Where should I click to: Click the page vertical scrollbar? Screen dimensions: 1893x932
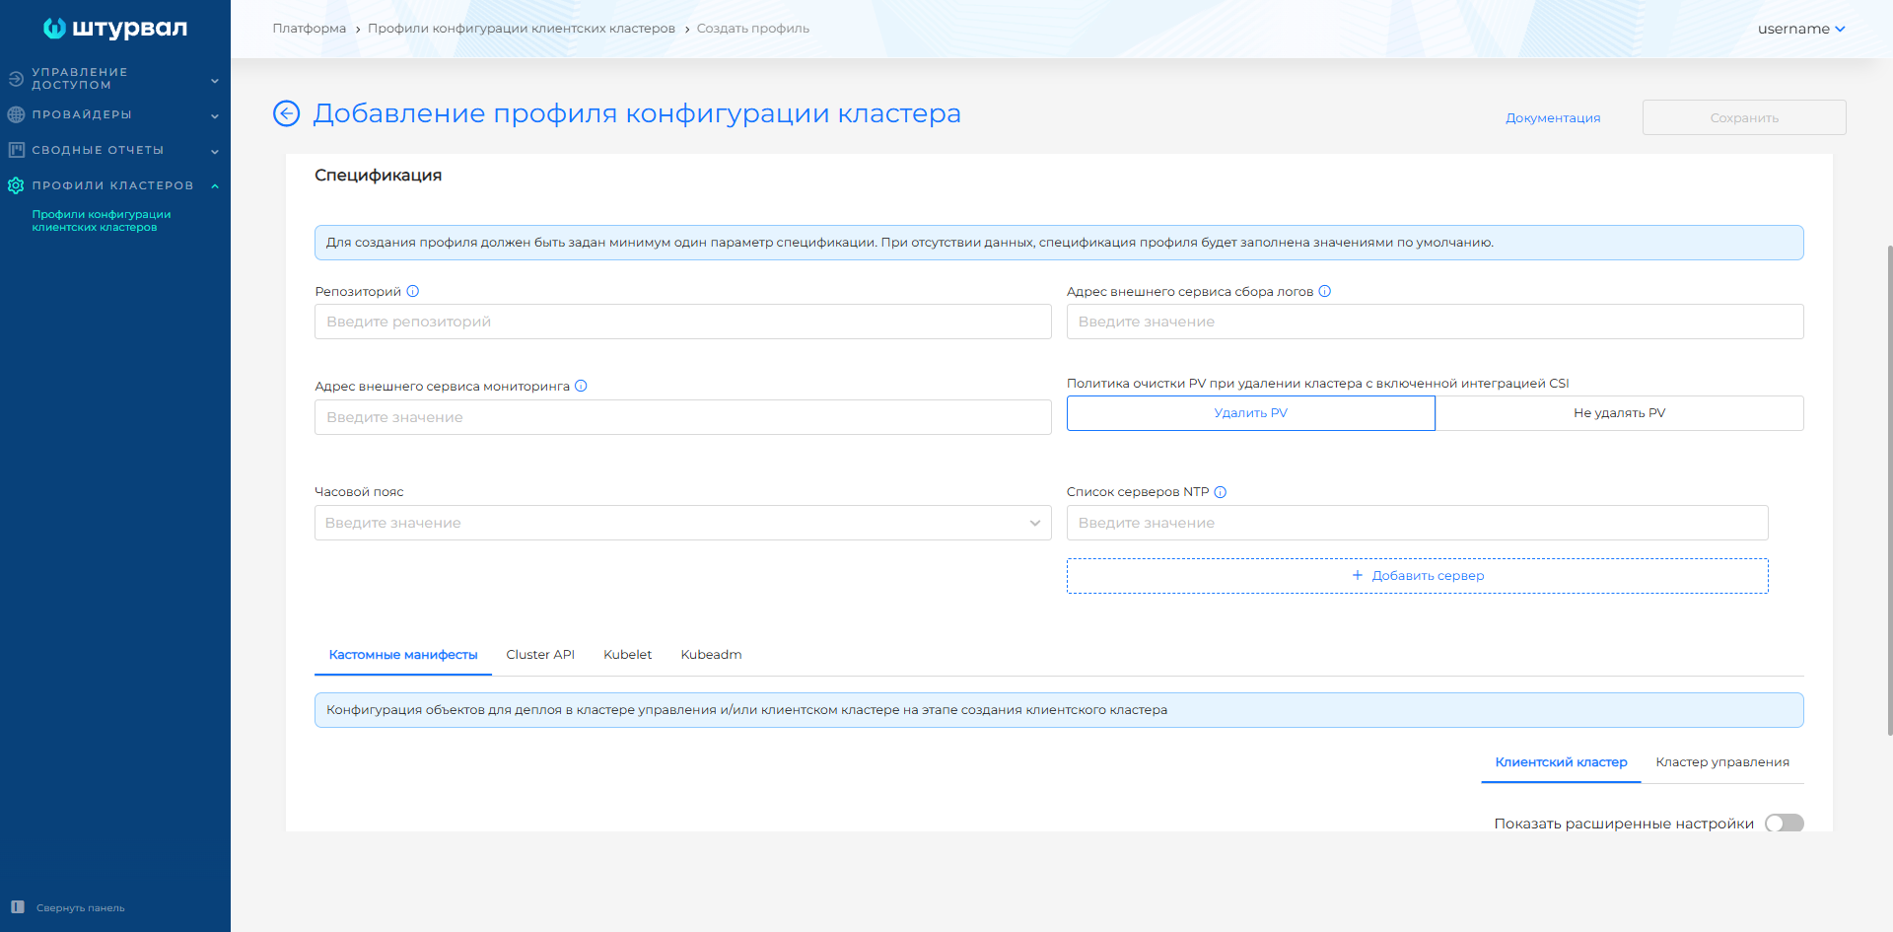1889,490
